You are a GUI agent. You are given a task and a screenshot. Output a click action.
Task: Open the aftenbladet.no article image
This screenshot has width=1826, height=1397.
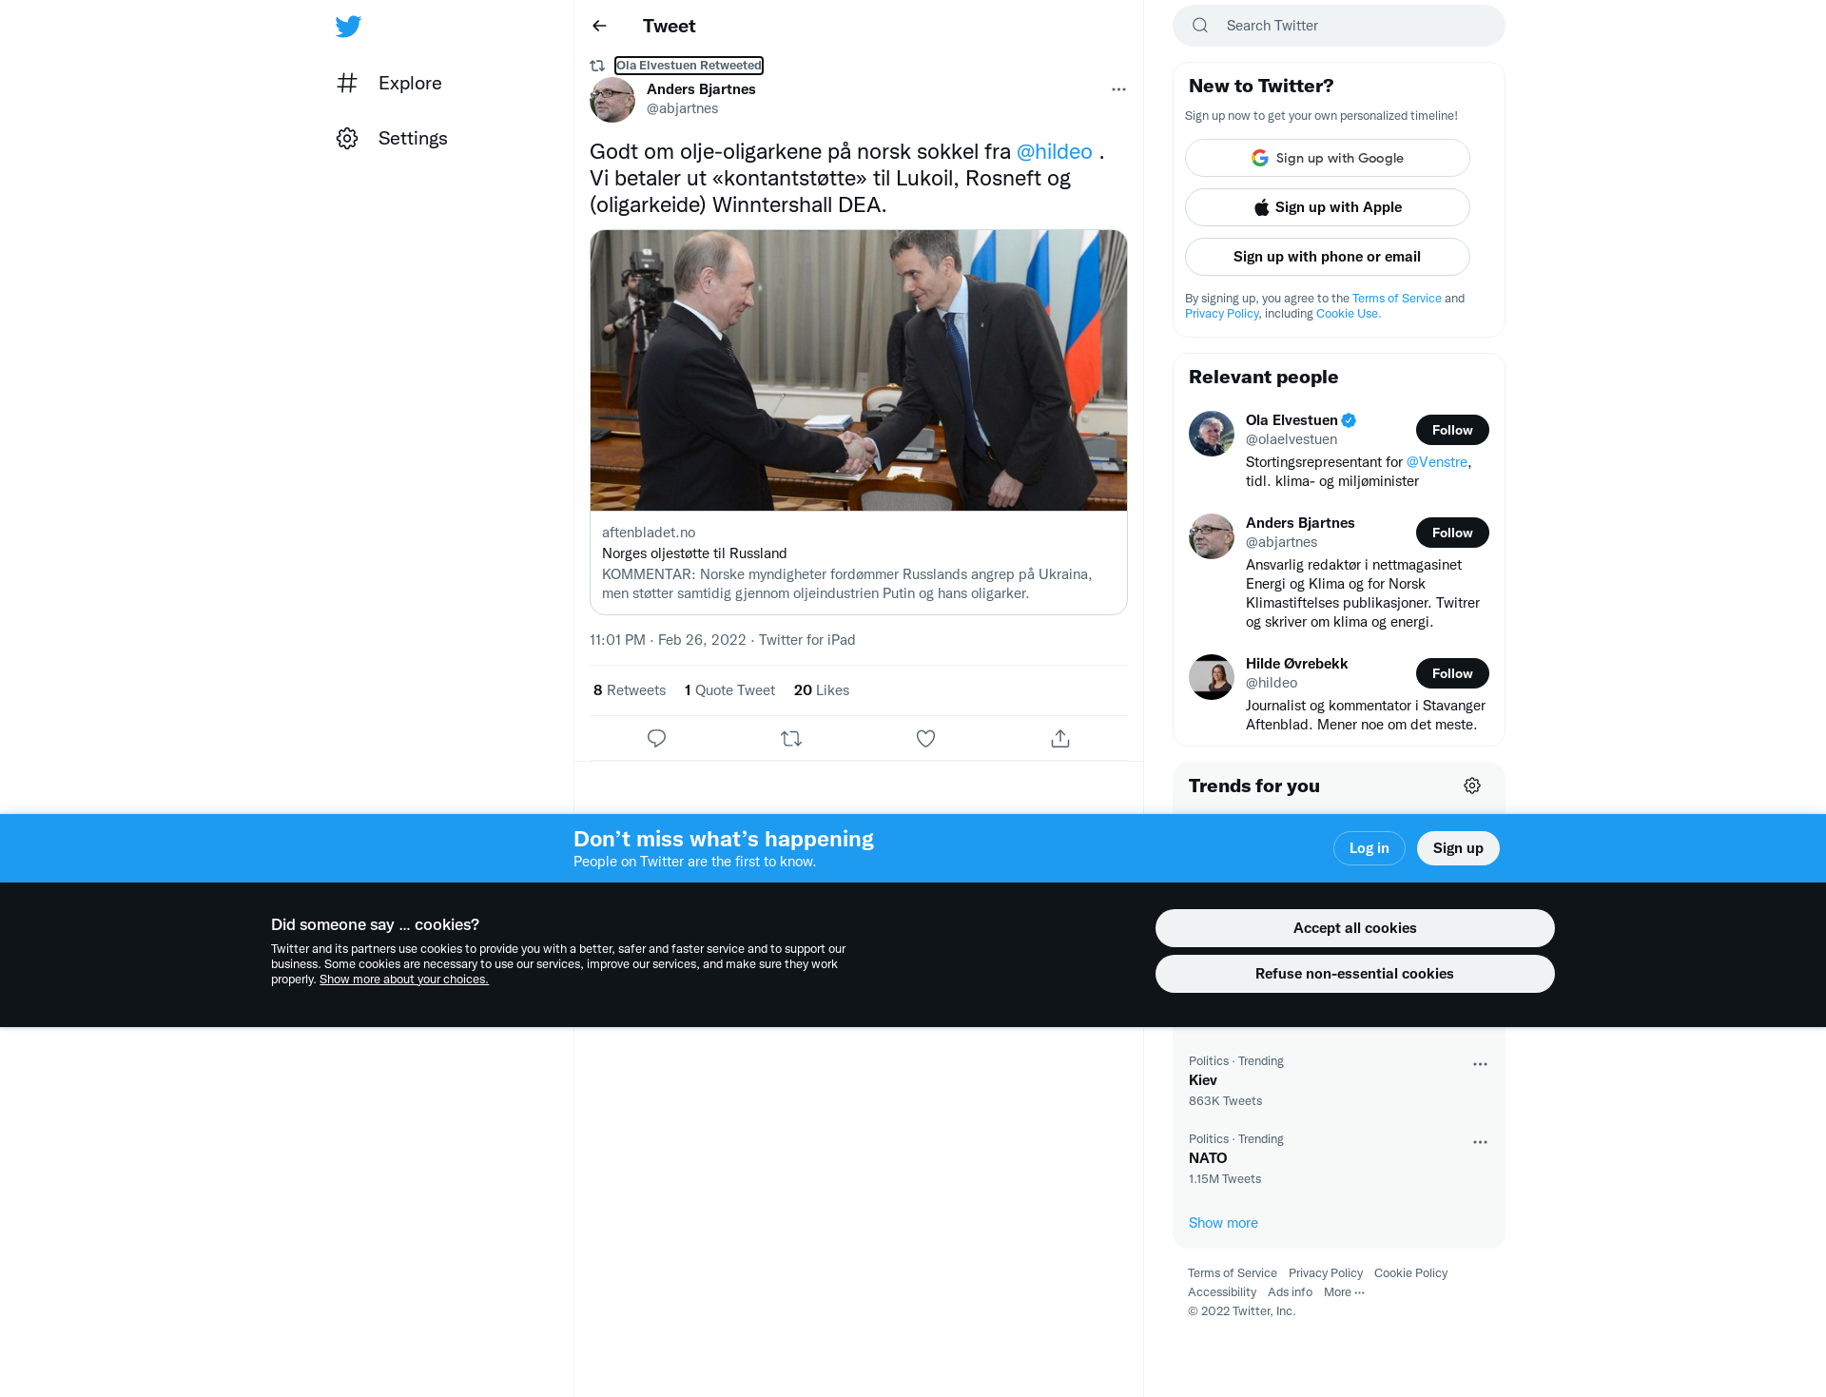tap(858, 370)
